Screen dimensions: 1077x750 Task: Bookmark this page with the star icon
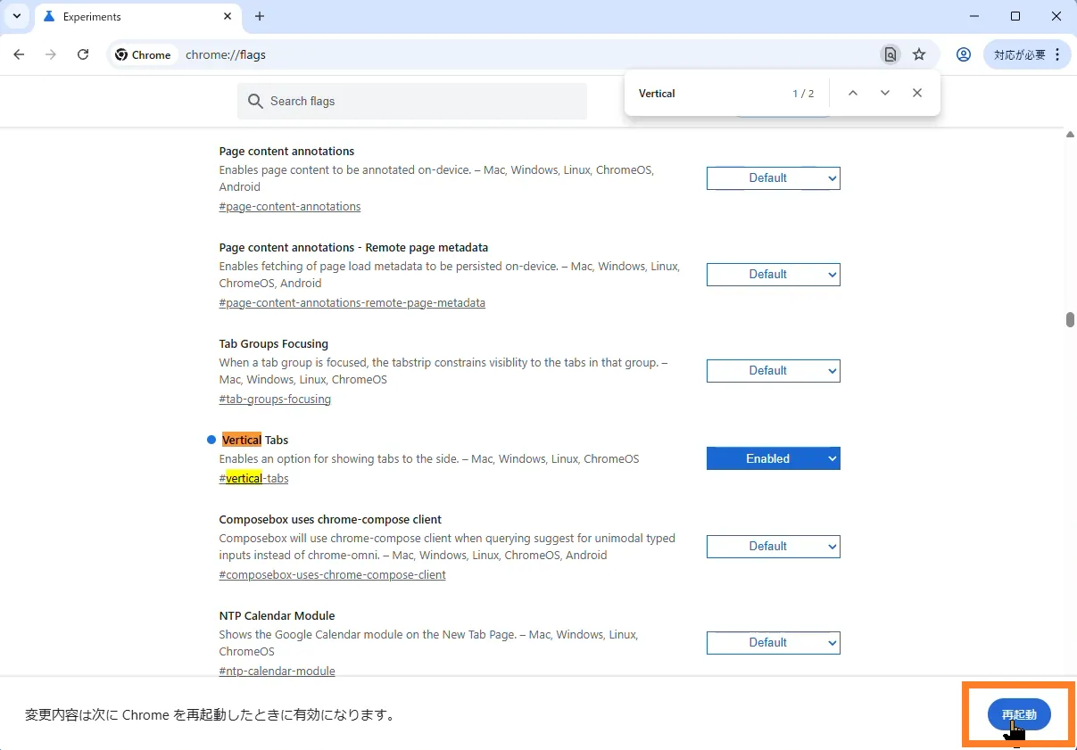pos(919,54)
